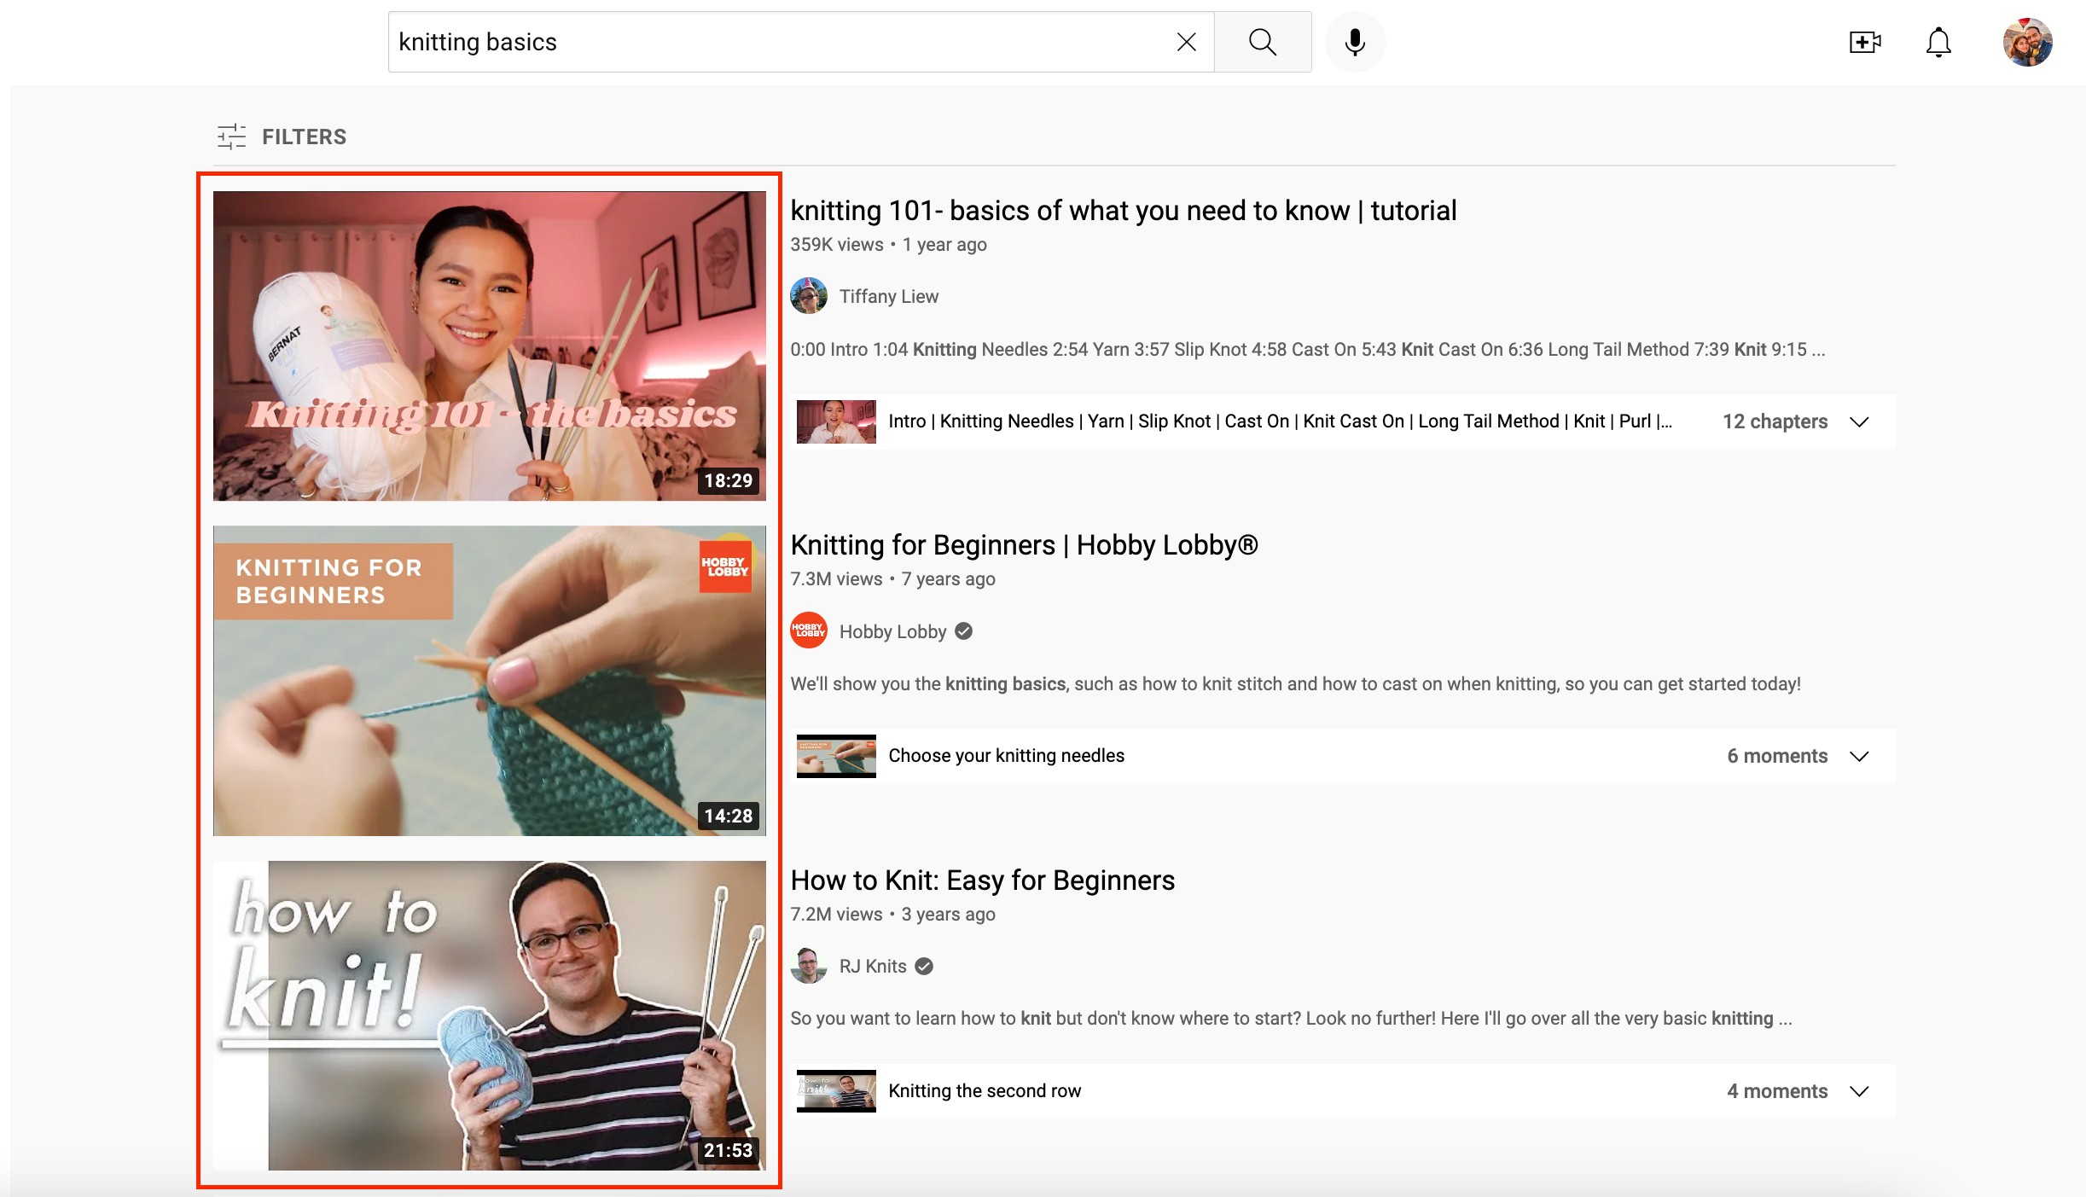The height and width of the screenshot is (1197, 2086).
Task: Click chapter list text starting 'Intro | Knitting Needles'
Action: click(1280, 421)
